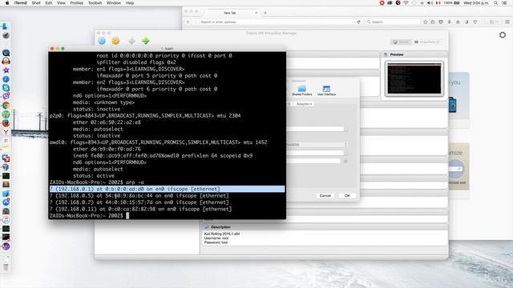Bookmark this page with the star icon
Viewport: 513px width, 288px height.
(x=426, y=22)
